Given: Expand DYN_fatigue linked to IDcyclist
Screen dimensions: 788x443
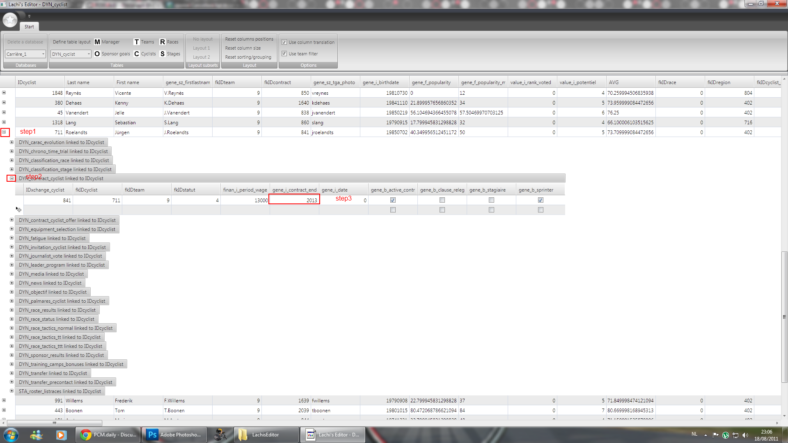Looking at the screenshot, I should click(11, 238).
